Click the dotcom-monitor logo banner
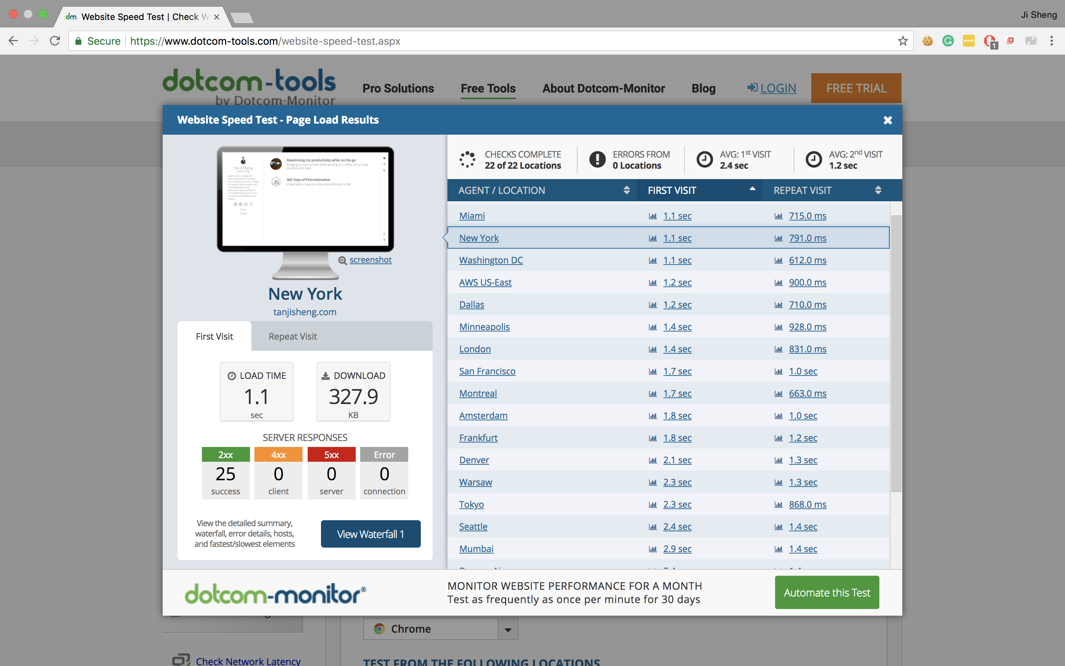Viewport: 1065px width, 666px height. [x=275, y=594]
